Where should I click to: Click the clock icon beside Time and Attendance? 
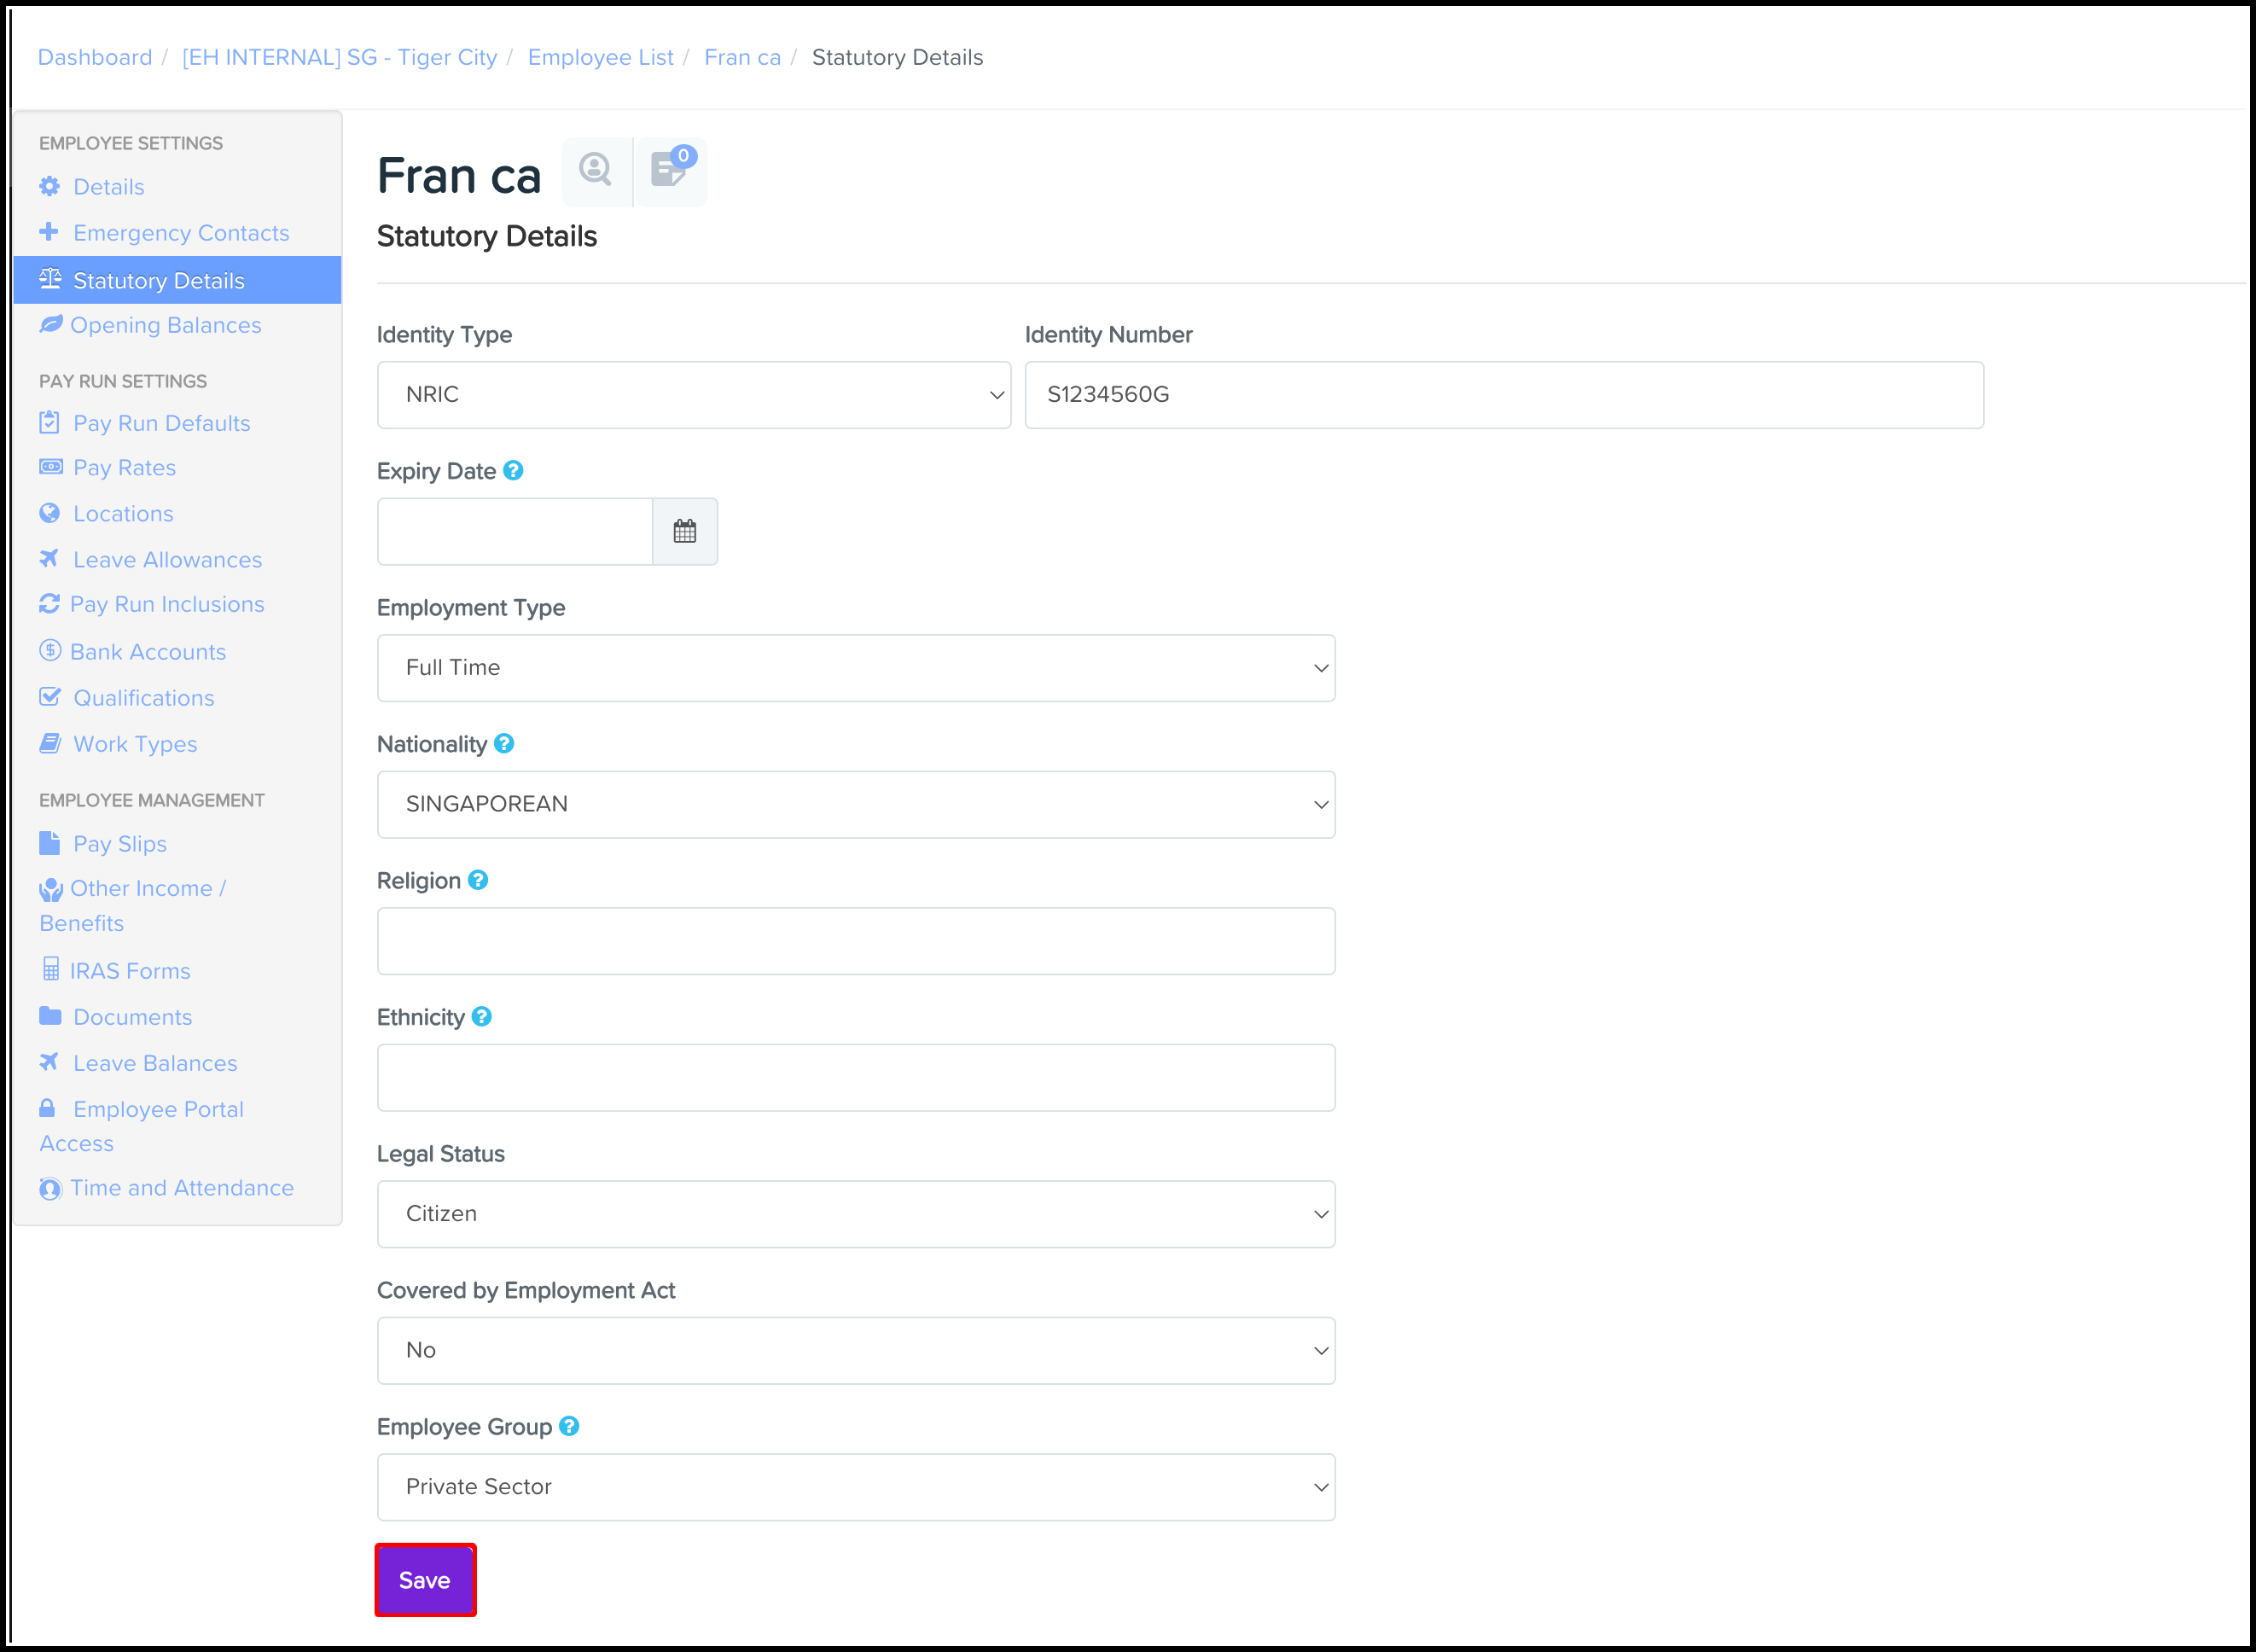coord(50,1189)
